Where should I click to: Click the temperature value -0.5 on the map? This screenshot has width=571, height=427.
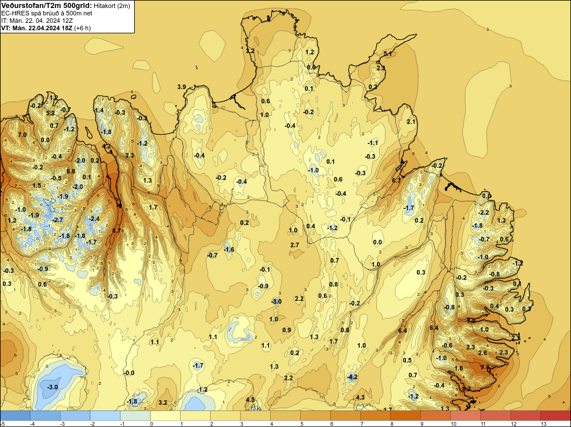click(56, 178)
